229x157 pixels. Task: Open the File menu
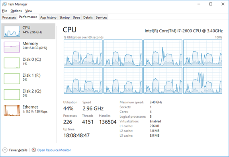pyautogui.click(x=4, y=11)
